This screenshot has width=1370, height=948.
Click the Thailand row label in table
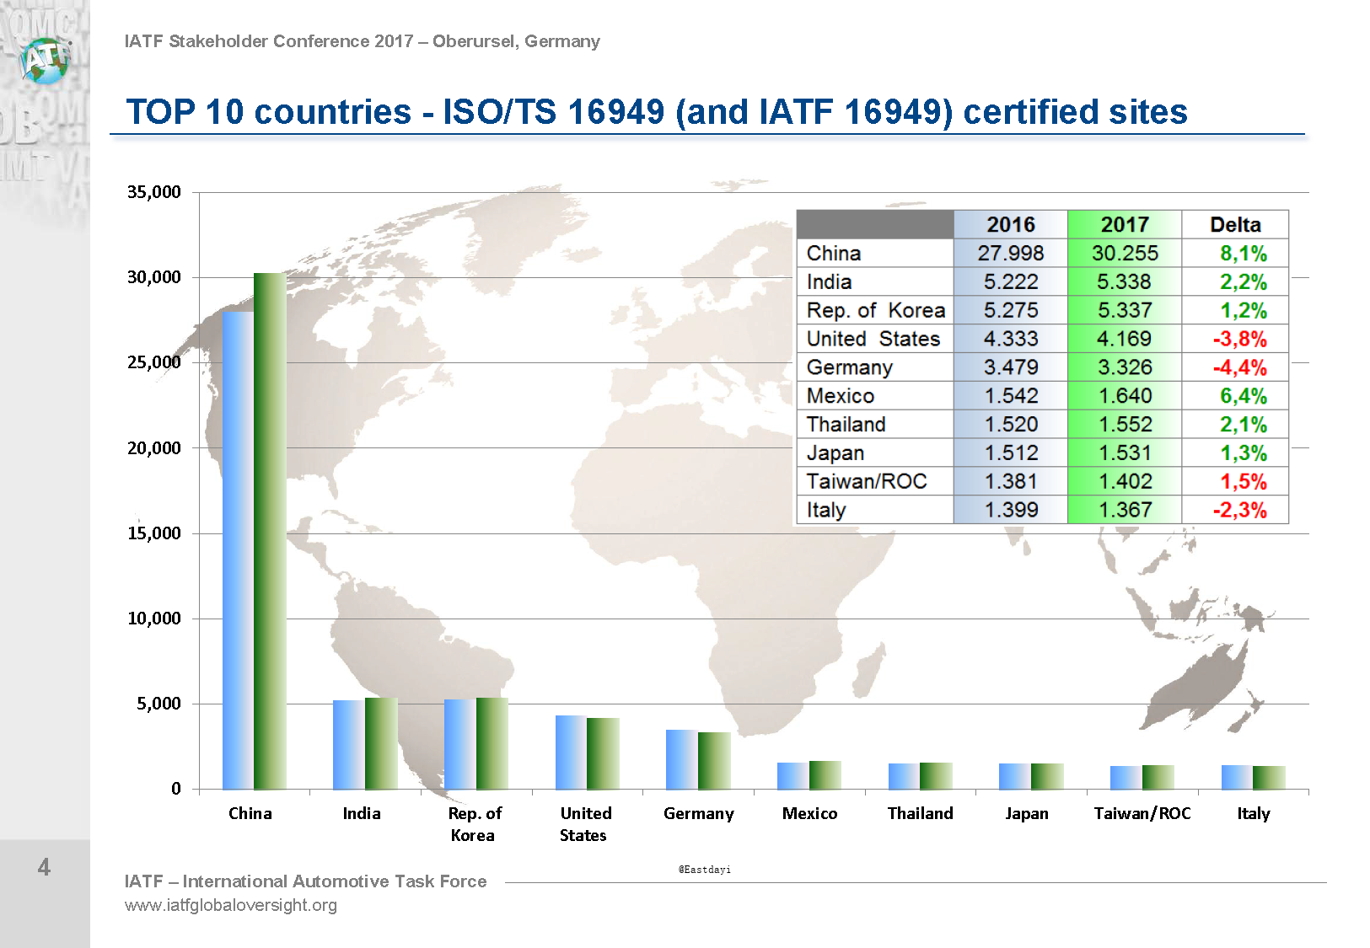[x=846, y=425]
